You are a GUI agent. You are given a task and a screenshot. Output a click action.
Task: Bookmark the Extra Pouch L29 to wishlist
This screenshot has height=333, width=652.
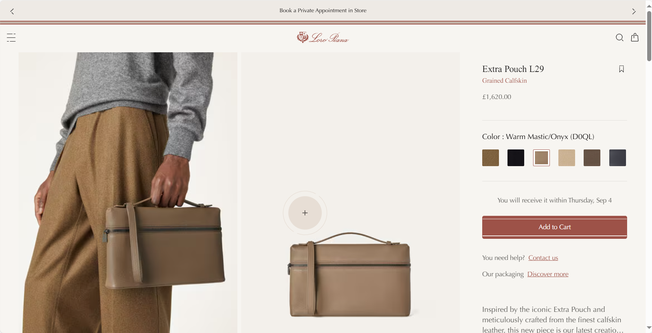point(621,69)
